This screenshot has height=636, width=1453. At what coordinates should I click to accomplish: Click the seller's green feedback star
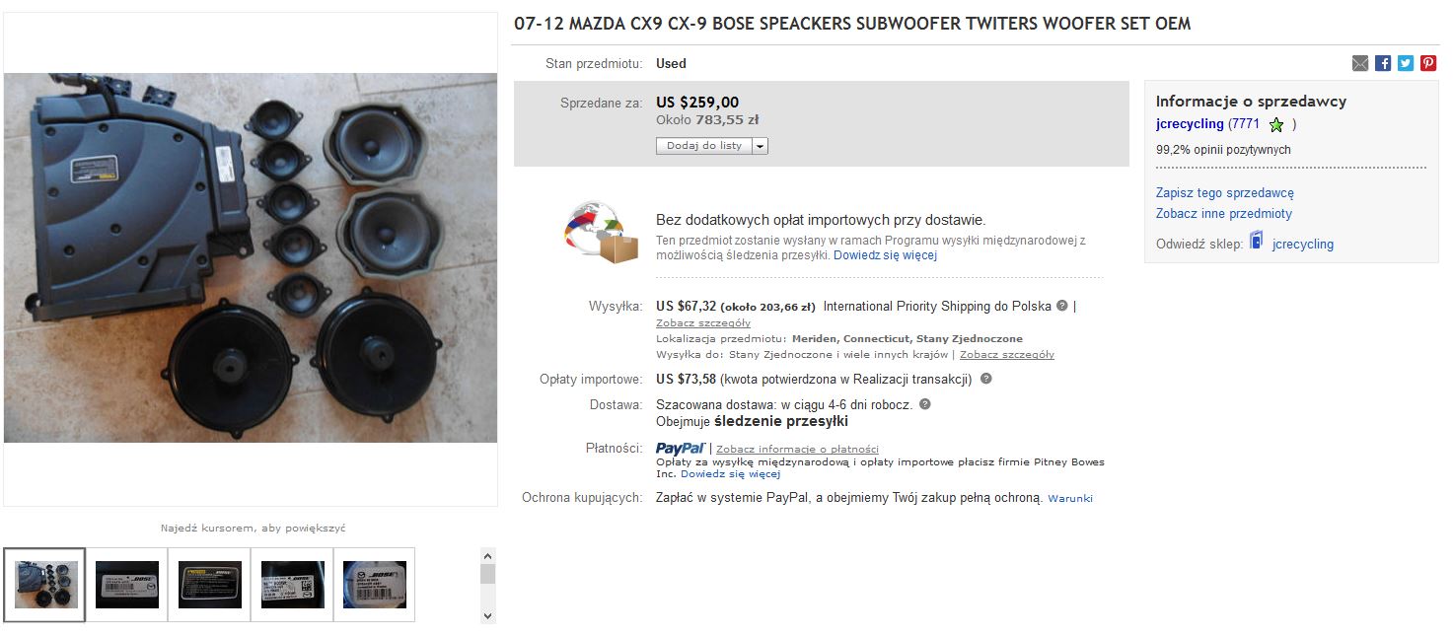point(1276,125)
